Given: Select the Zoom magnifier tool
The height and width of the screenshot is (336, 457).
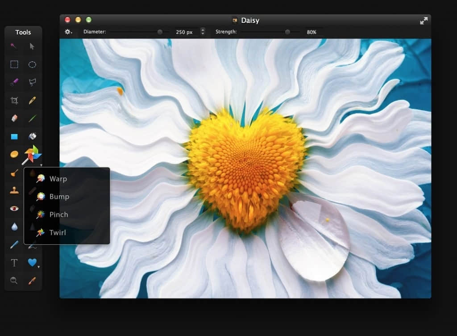Looking at the screenshot, I should (x=14, y=281).
